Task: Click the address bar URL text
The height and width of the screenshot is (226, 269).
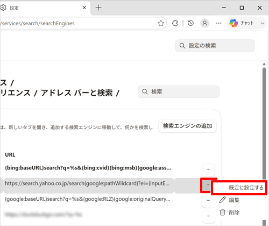Action: [x=37, y=23]
